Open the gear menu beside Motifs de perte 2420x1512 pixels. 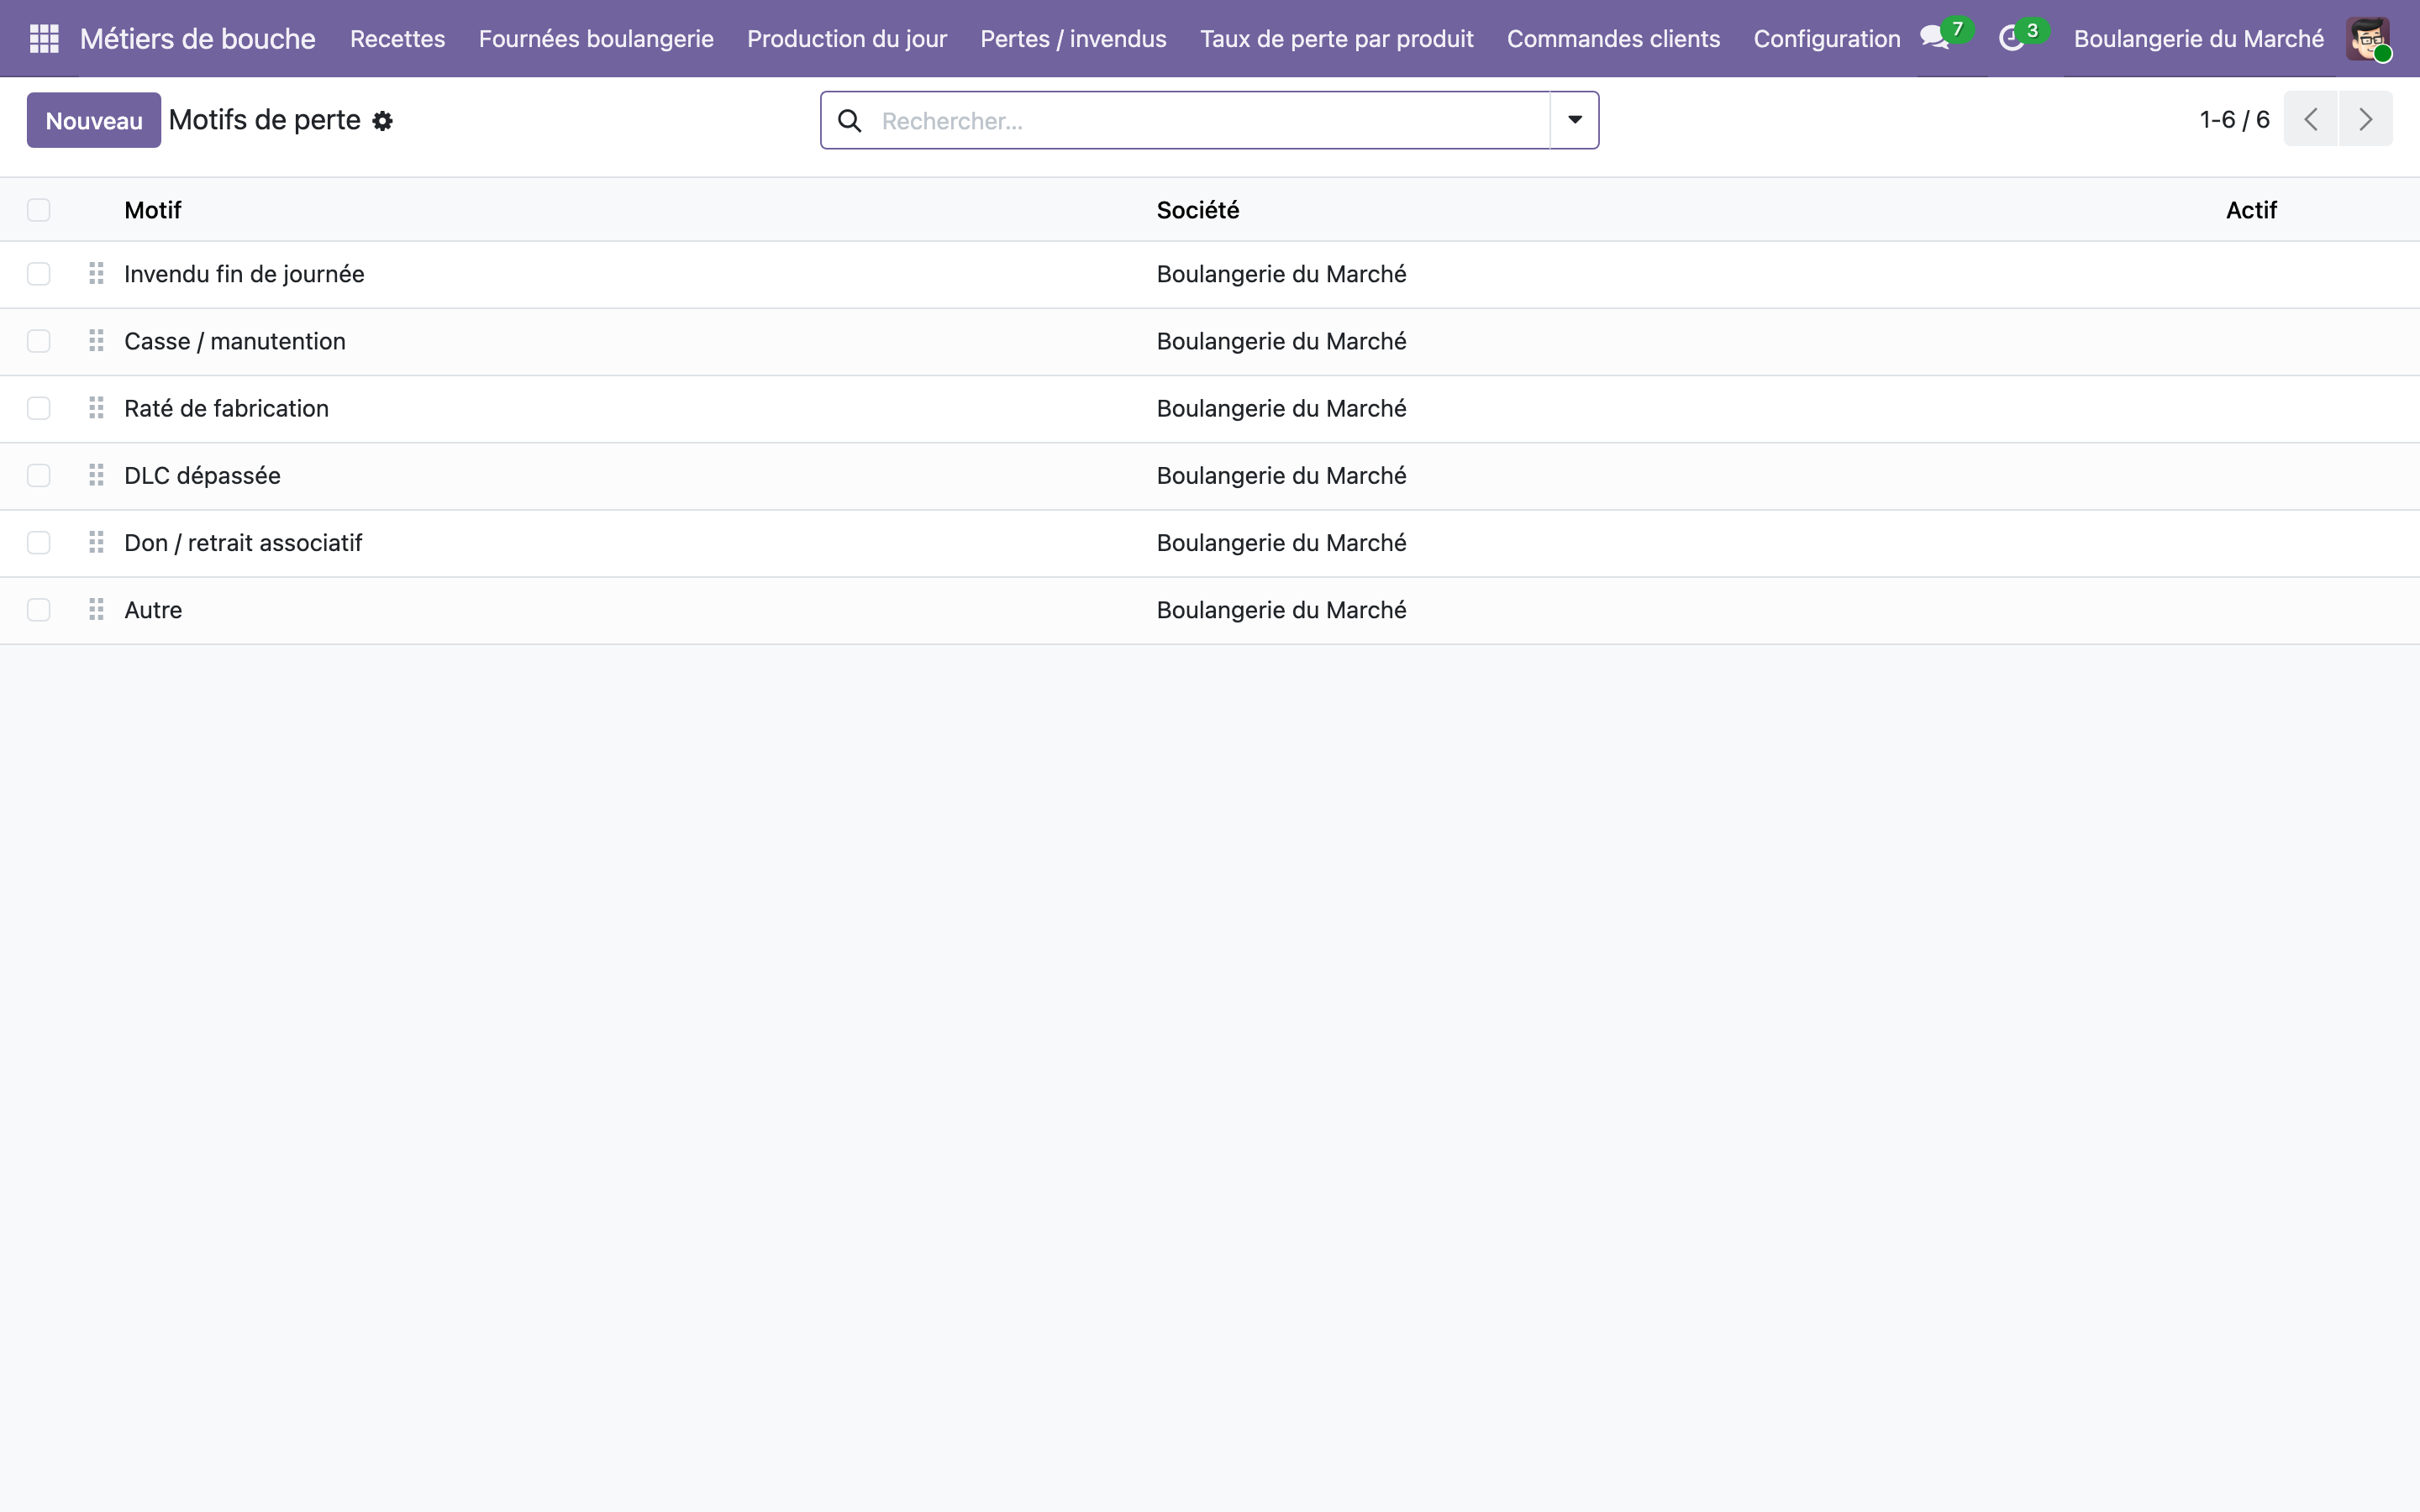[x=382, y=121]
